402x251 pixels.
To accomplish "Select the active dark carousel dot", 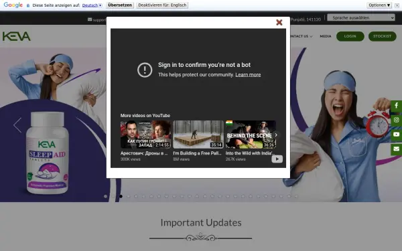I will click(x=121, y=196).
